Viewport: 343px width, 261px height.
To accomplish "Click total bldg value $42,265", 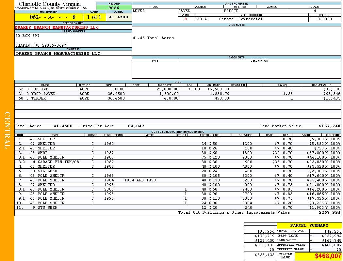I will (x=333, y=231).
